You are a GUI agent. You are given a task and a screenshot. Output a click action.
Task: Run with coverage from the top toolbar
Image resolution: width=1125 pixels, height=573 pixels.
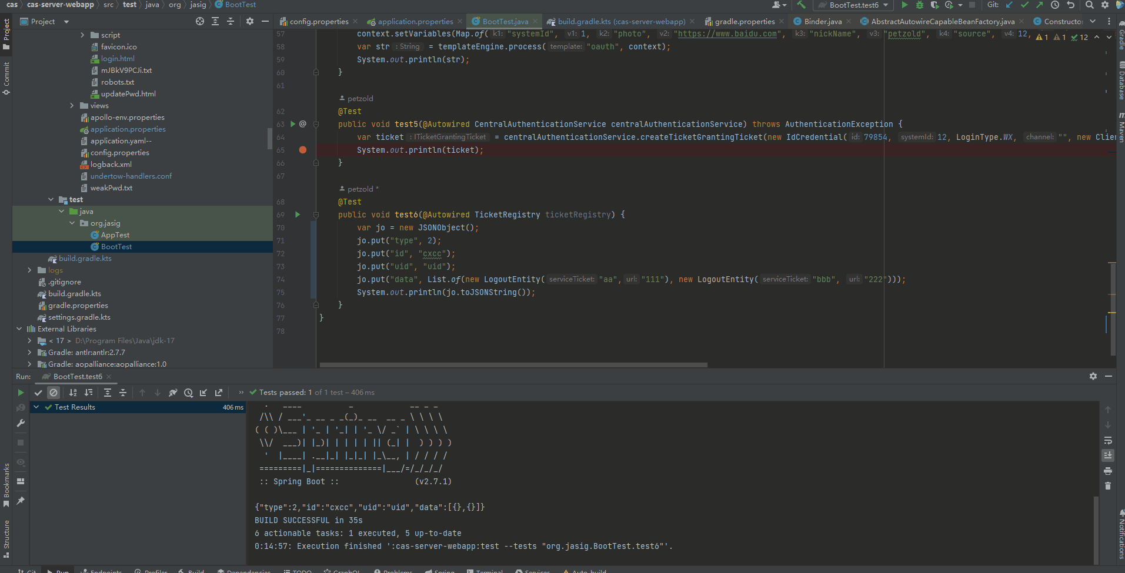[934, 5]
